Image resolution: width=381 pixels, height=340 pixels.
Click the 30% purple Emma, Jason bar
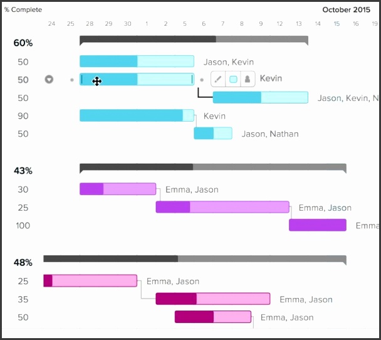(x=118, y=189)
